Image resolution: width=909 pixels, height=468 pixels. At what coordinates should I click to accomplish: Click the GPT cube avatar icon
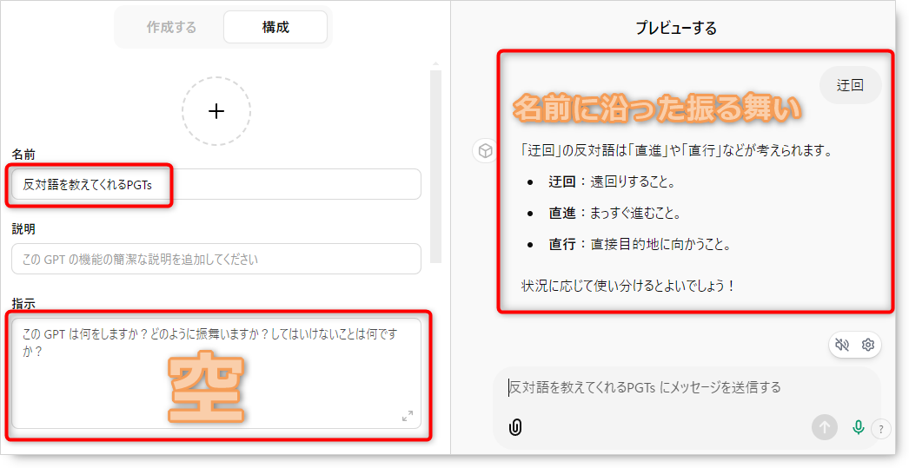pyautogui.click(x=485, y=151)
